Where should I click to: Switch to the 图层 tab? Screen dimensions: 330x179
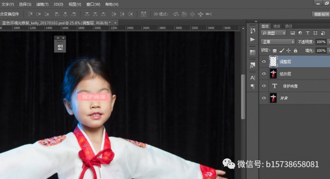[x=265, y=26]
